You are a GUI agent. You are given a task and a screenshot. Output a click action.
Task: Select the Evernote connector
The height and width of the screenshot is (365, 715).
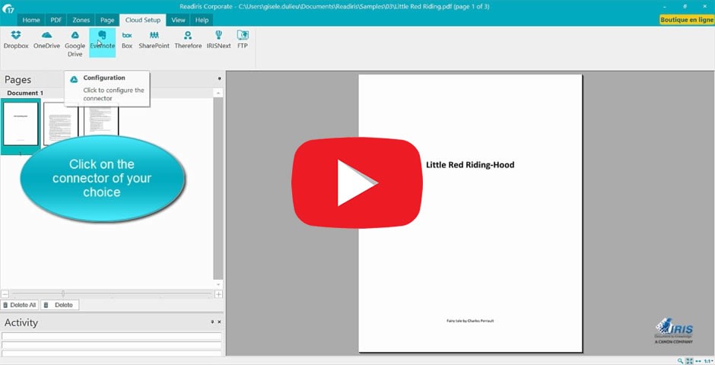click(x=102, y=43)
